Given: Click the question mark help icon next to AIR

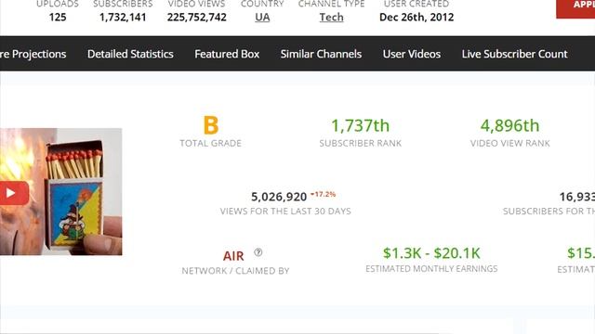Looking at the screenshot, I should coord(258,252).
